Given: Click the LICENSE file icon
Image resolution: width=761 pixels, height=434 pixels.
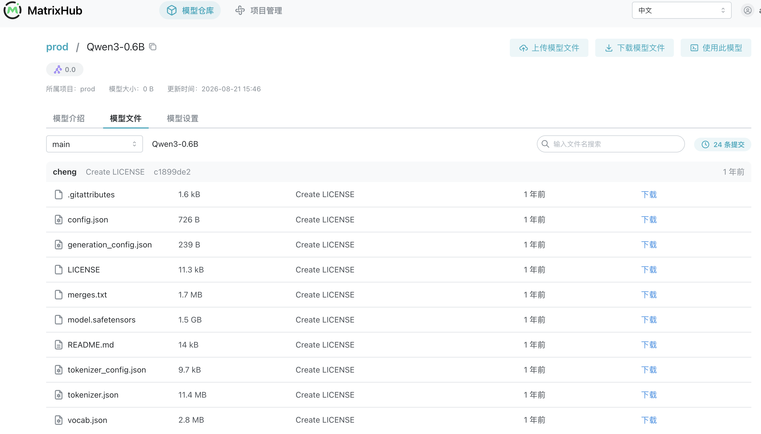Looking at the screenshot, I should pos(58,269).
